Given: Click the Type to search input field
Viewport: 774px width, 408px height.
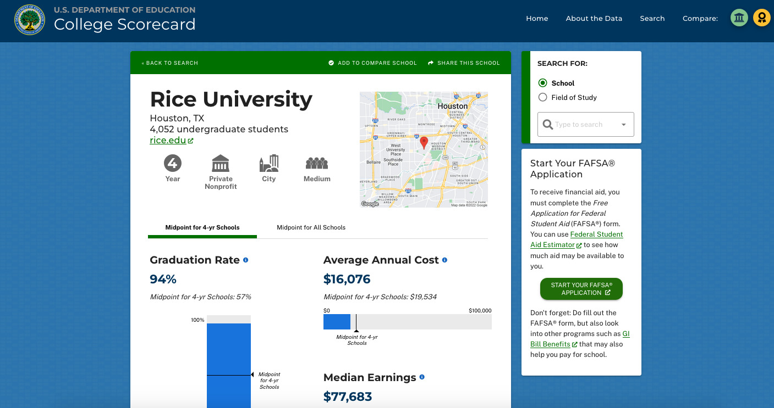Looking at the screenshot, I should (x=586, y=125).
